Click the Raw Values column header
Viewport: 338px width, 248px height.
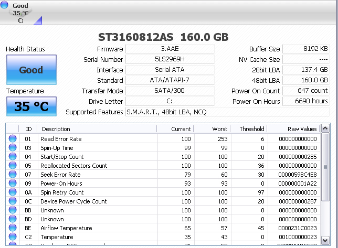[294, 129]
